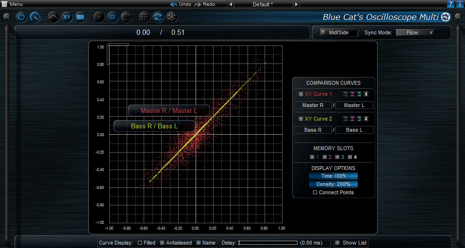Select the waveform curve view icon
Screen dimensions: 465x248
pyautogui.click(x=53, y=17)
